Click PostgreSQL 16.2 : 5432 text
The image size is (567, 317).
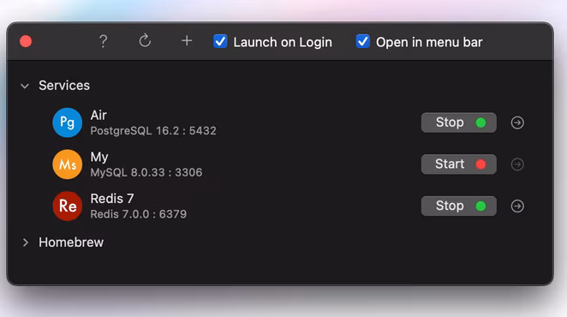click(x=153, y=130)
